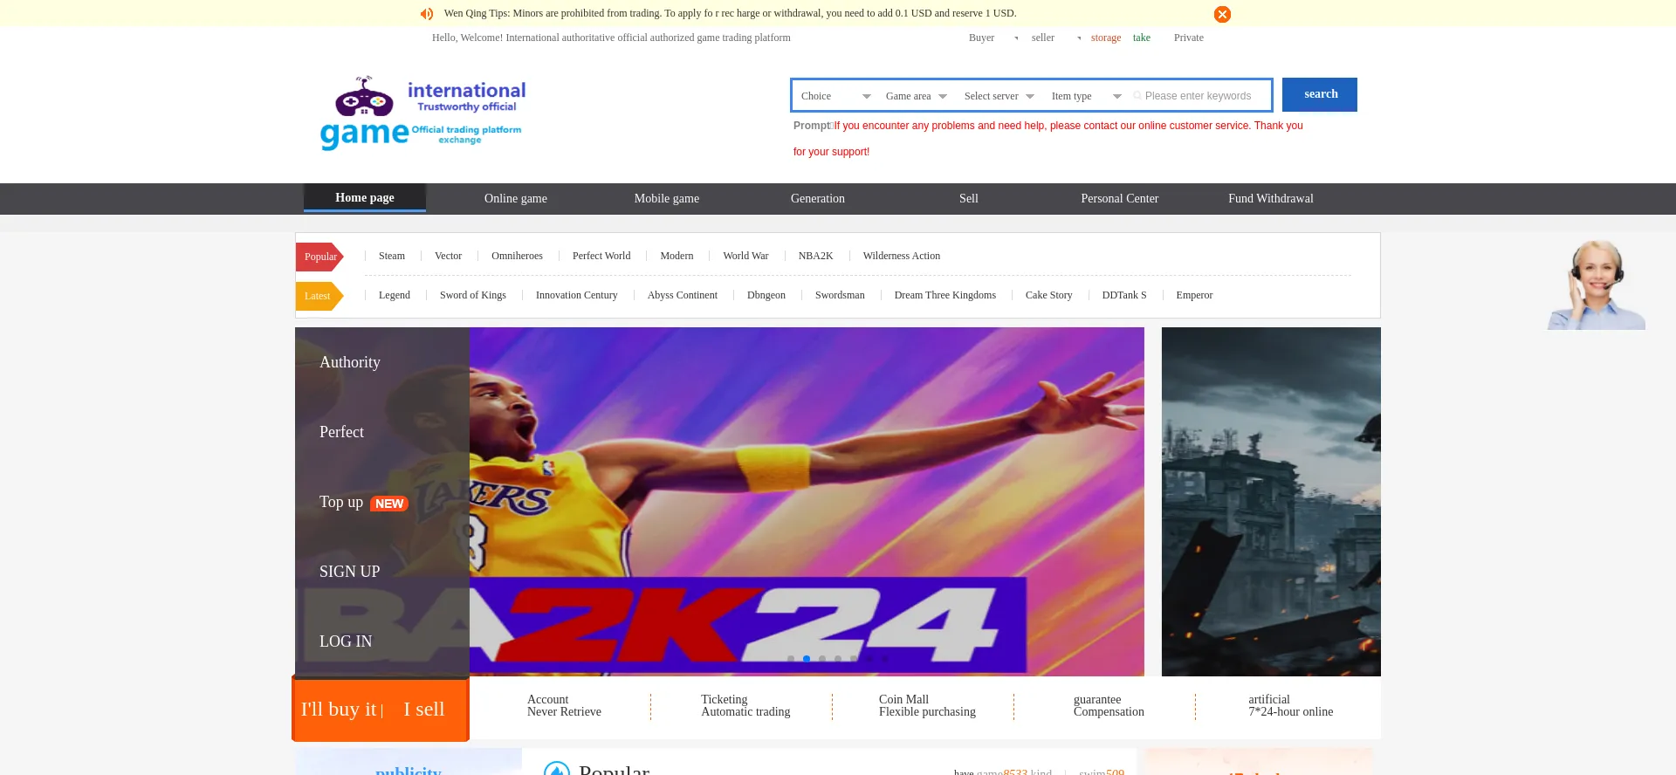Click the I'll buy it button

click(x=339, y=709)
